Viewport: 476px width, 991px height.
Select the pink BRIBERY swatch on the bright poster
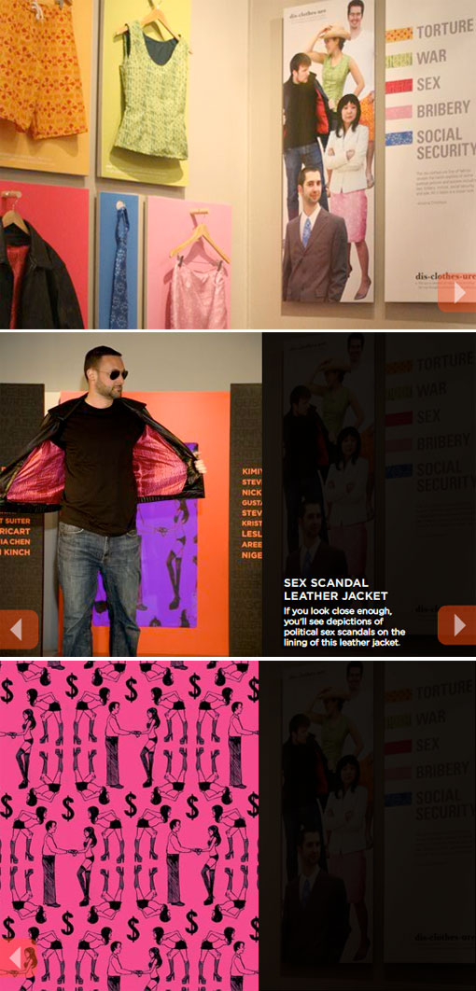tap(399, 112)
